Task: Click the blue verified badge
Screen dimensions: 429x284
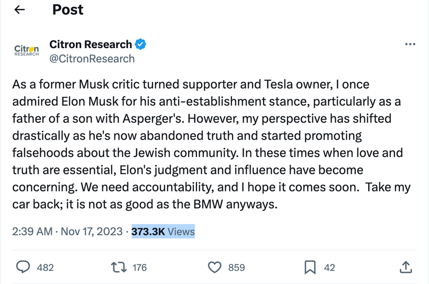Action: [x=140, y=44]
